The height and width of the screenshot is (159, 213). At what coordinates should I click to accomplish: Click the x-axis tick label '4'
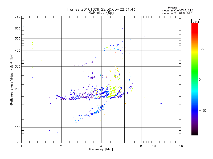(x=101, y=146)
